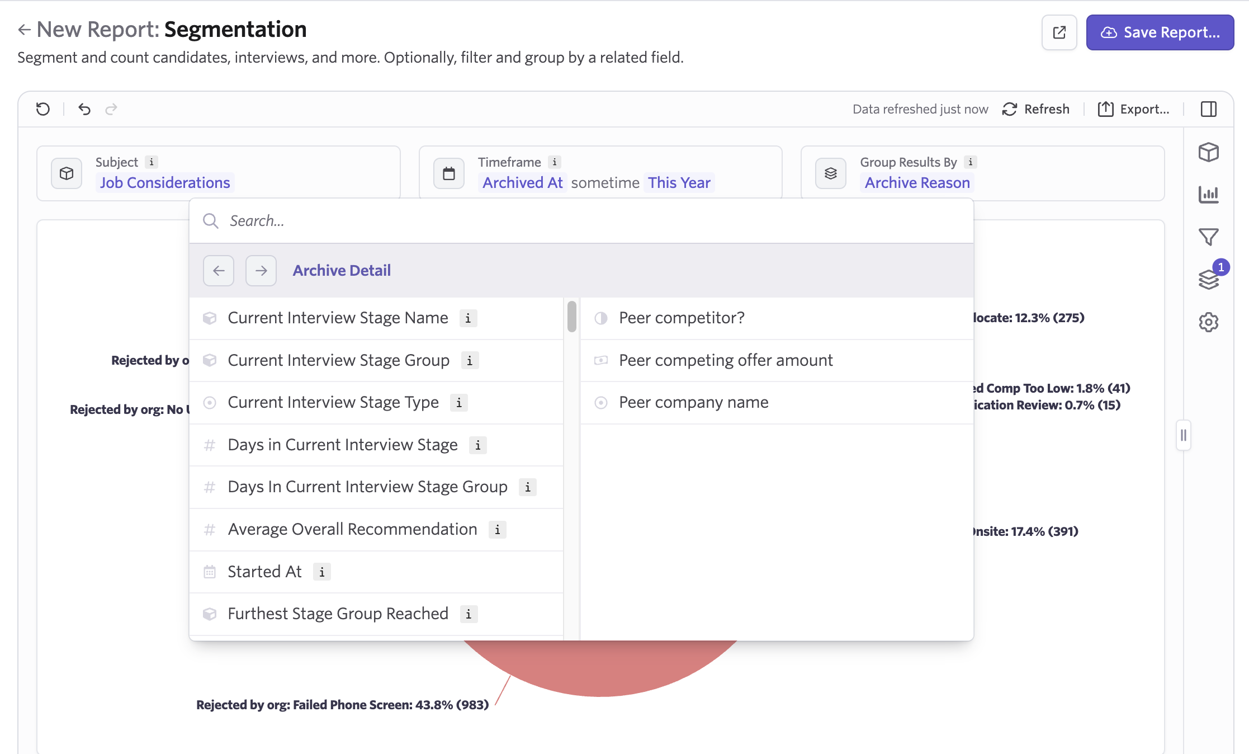Change the Job Considerations subject

(x=165, y=183)
